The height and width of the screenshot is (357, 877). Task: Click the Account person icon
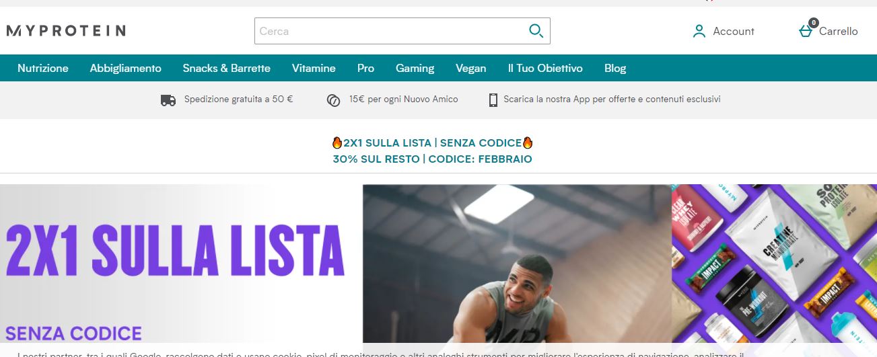[x=699, y=31]
